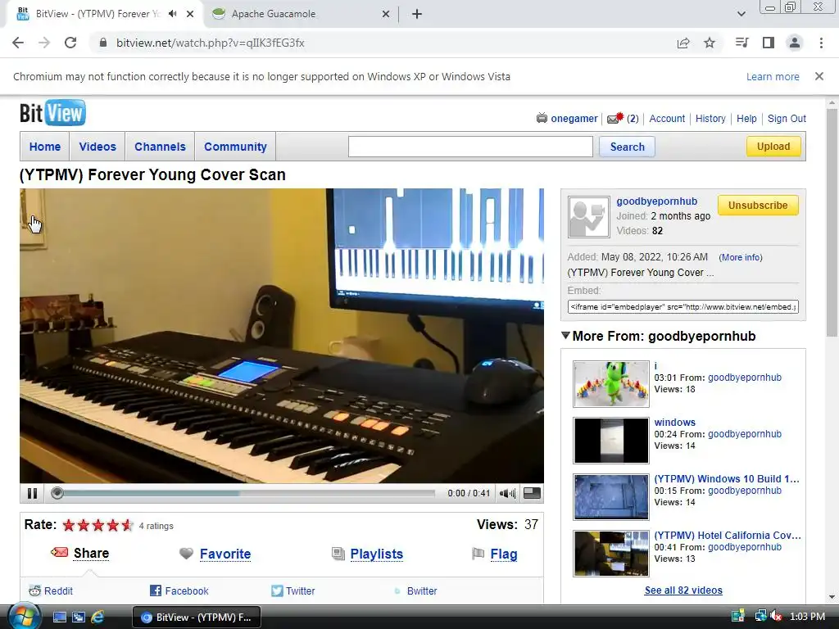This screenshot has width=839, height=629.
Task: Open the onegamer user profile
Action: (574, 119)
